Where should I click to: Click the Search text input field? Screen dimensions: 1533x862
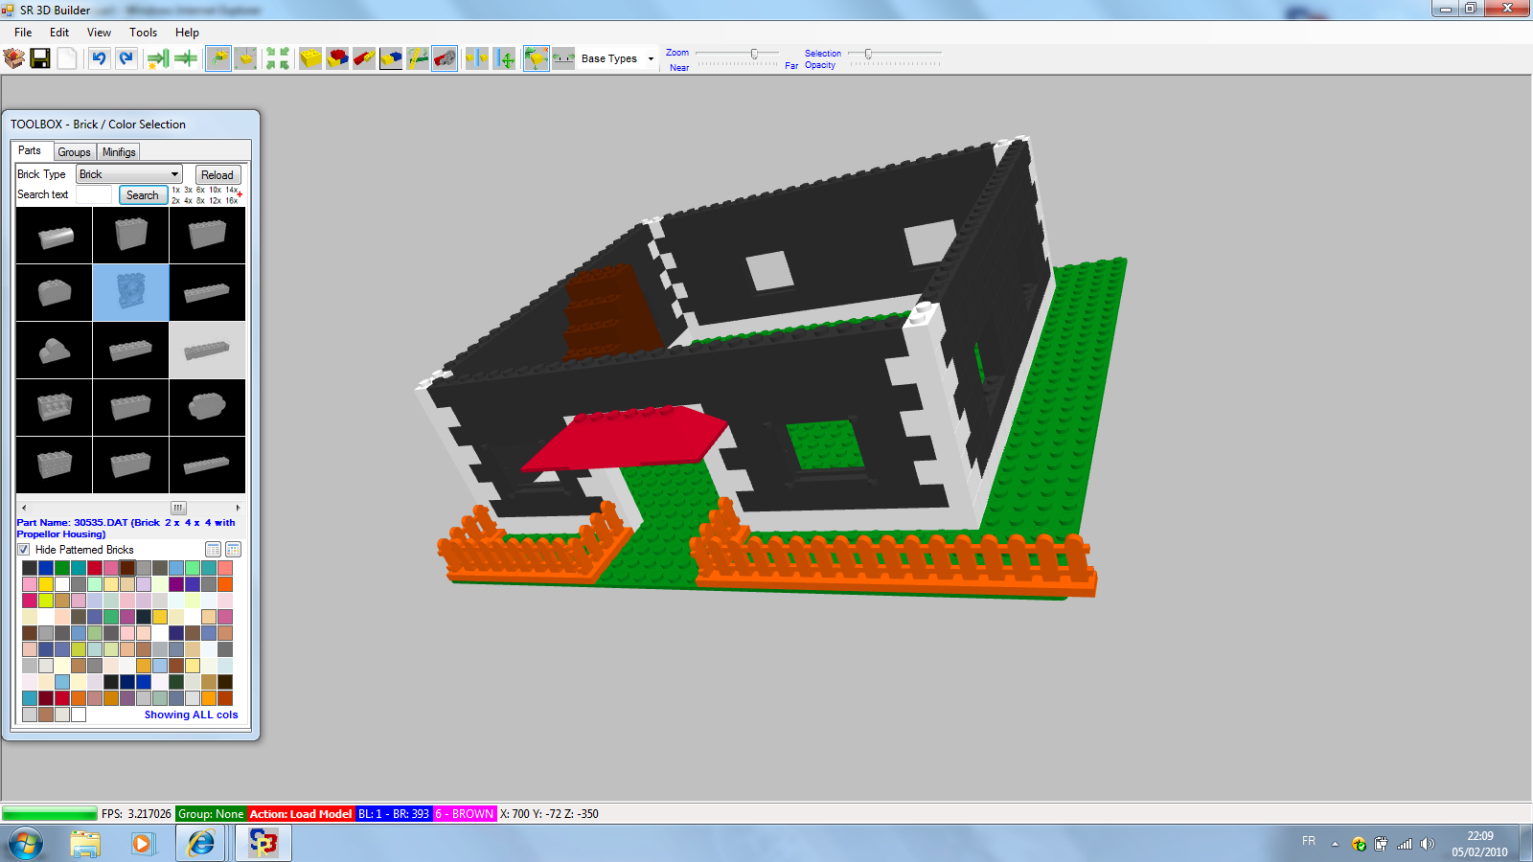[94, 194]
